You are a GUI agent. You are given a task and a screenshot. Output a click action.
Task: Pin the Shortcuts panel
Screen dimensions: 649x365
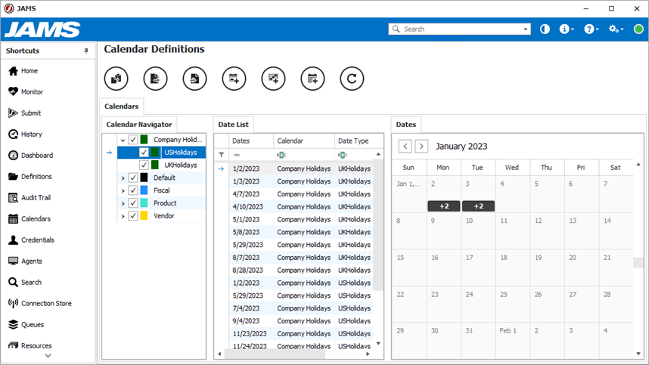click(86, 51)
